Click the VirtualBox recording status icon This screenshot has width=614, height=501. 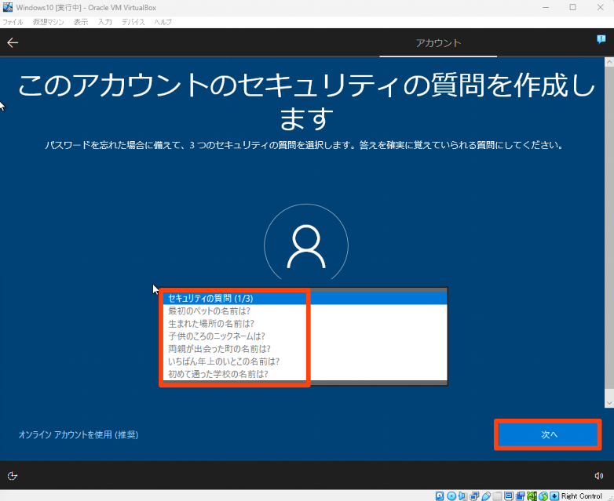(x=520, y=496)
